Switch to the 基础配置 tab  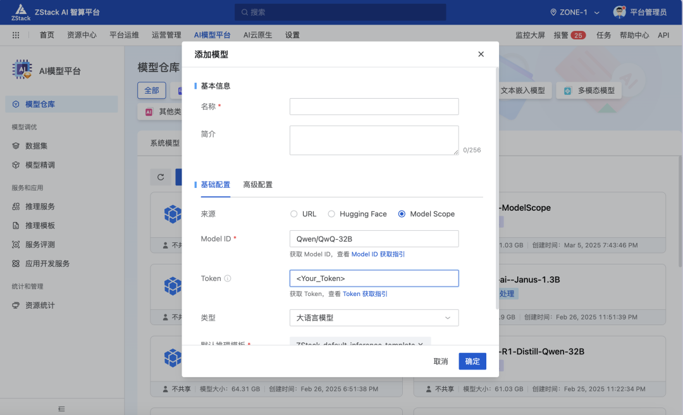pos(215,185)
